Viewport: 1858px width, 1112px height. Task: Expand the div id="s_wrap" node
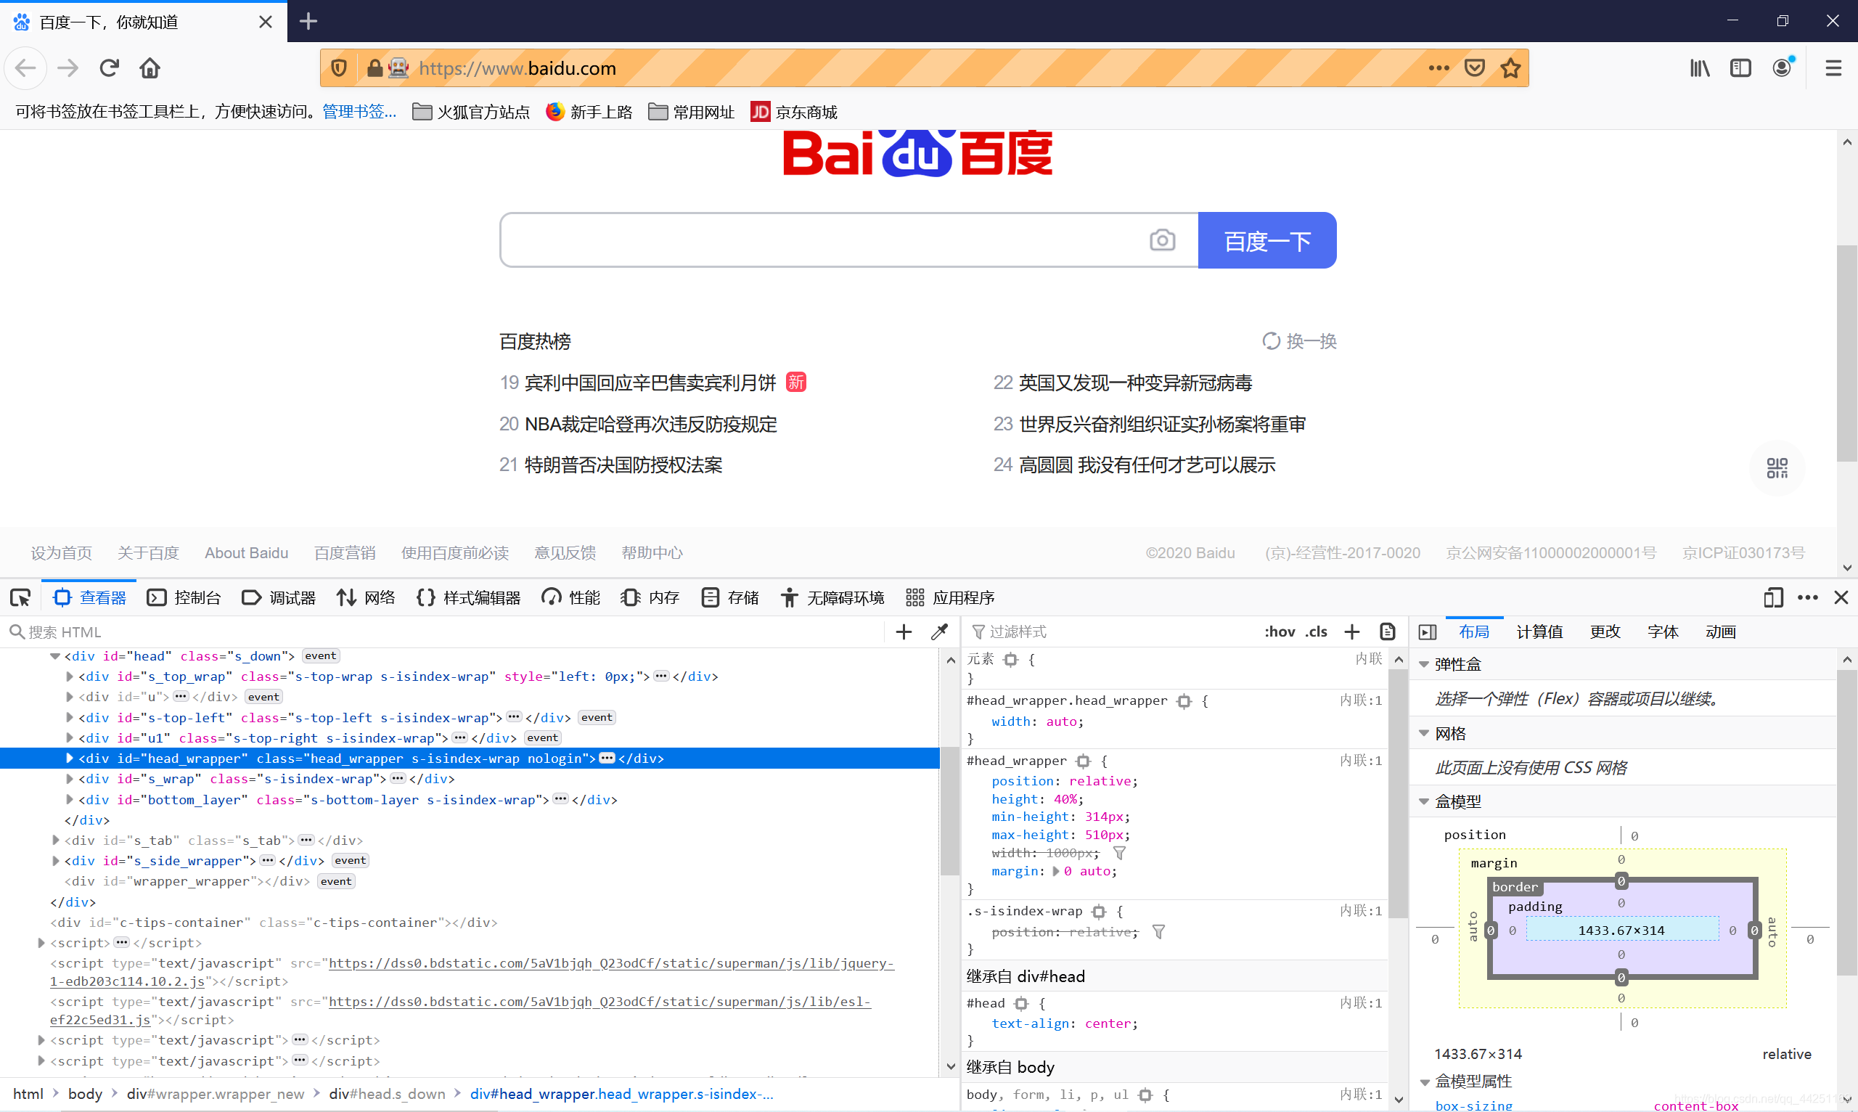point(70,779)
